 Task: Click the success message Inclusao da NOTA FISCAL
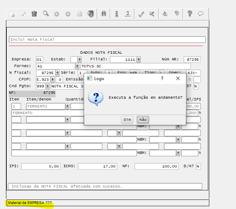click(105, 186)
